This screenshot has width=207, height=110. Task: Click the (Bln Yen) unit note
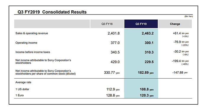[189, 16]
